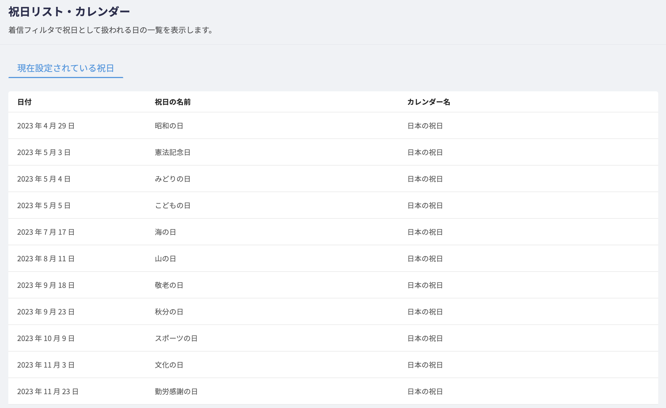Click the スポーツの日 holiday name
This screenshot has height=408, width=666.
[176, 338]
